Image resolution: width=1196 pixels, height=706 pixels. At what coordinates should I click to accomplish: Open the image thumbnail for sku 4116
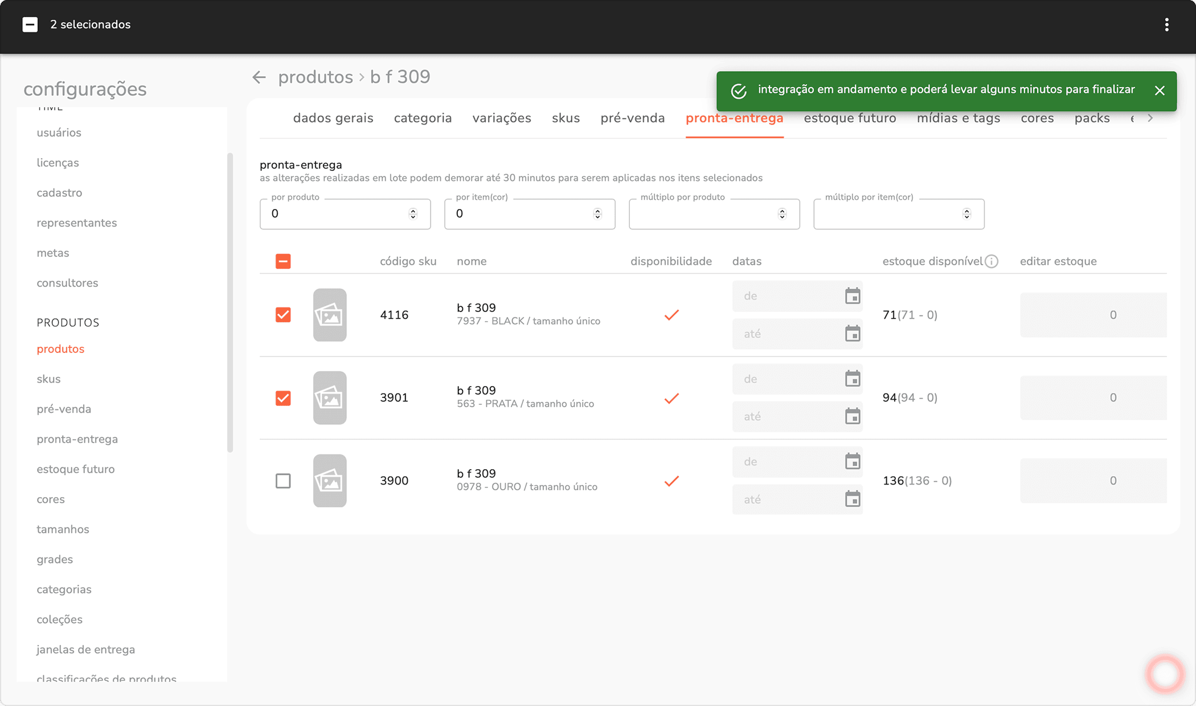(330, 315)
